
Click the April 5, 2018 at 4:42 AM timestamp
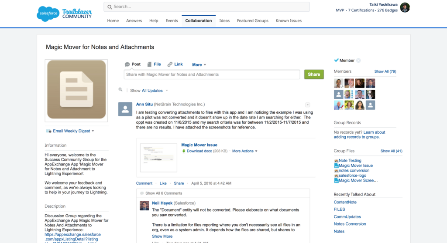tap(211, 183)
